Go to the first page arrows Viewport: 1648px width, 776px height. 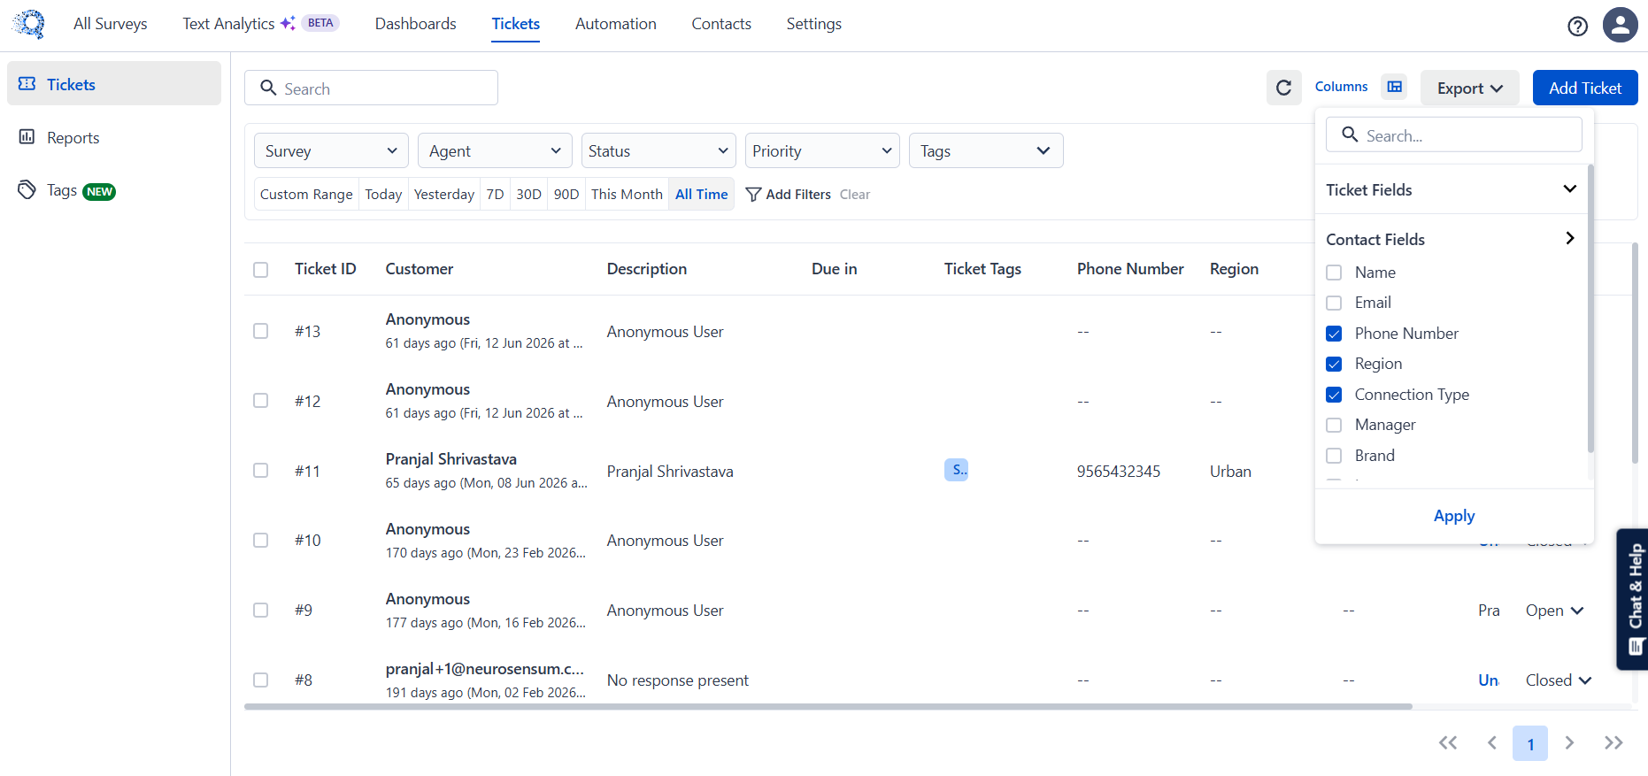coord(1448,743)
